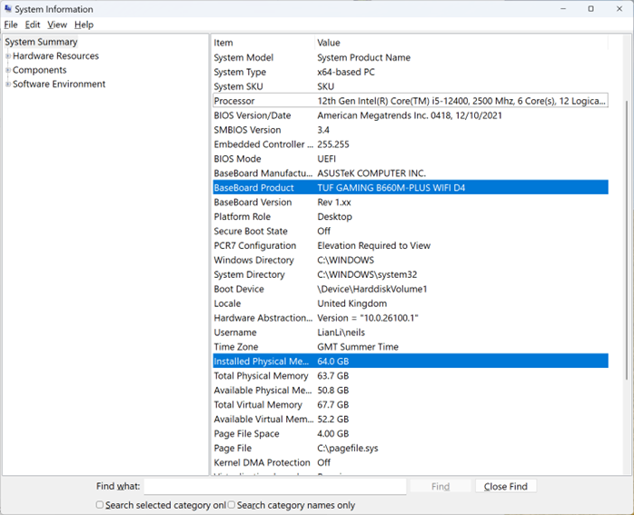The image size is (634, 515).
Task: Click the Item column header
Action: point(263,43)
